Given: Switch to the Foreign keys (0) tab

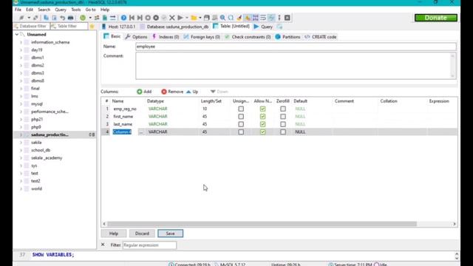Looking at the screenshot, I should [x=202, y=37].
